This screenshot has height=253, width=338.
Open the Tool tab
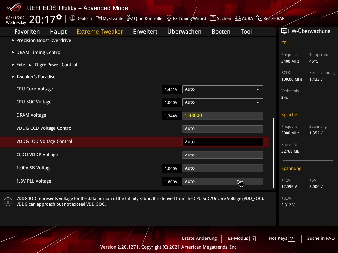point(246,31)
